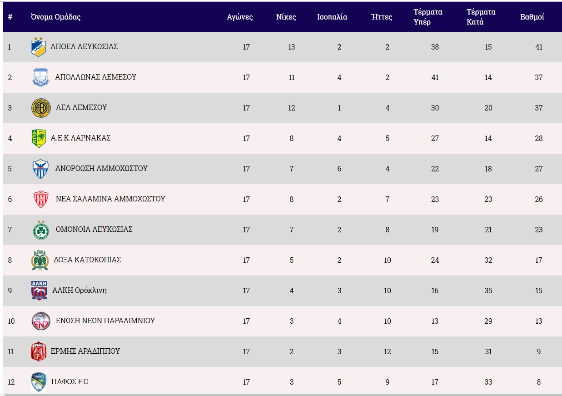This screenshot has width=562, height=396.
Task: Click ΑΠΟΕΛ's 41 points value
Action: (539, 47)
